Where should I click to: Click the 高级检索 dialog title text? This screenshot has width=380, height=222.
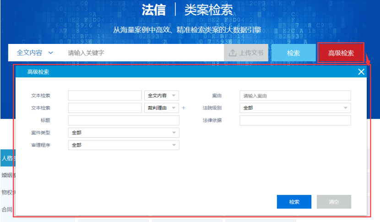38,72
